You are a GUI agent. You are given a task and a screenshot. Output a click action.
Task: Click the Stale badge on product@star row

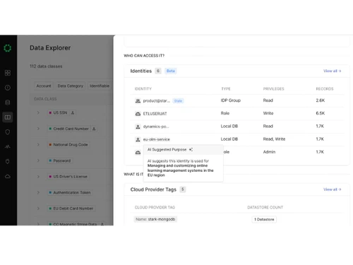(x=178, y=101)
